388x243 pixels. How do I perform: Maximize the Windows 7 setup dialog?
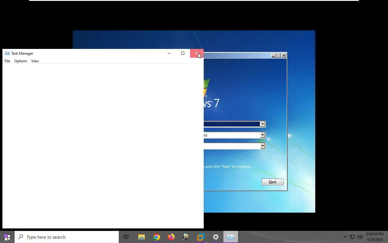pos(278,56)
